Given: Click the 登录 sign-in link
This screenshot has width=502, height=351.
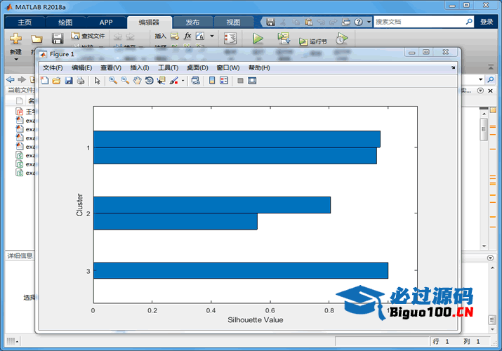Looking at the screenshot, I should click(487, 22).
